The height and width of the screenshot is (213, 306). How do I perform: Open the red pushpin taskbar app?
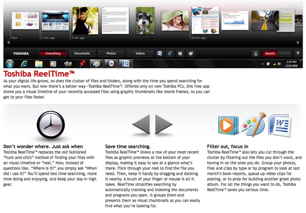82,63
